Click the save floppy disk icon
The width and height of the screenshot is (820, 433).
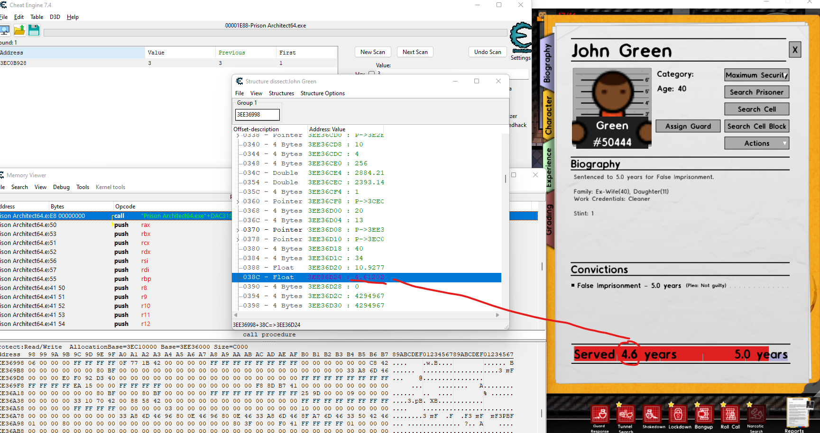pos(34,31)
